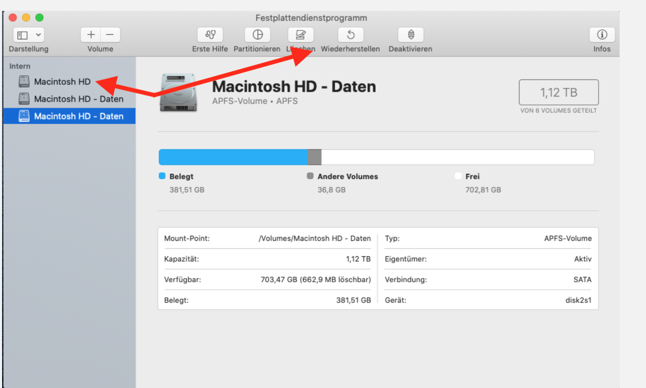
Task: Click 381,51 GB in the Belegt table row
Action: (354, 300)
